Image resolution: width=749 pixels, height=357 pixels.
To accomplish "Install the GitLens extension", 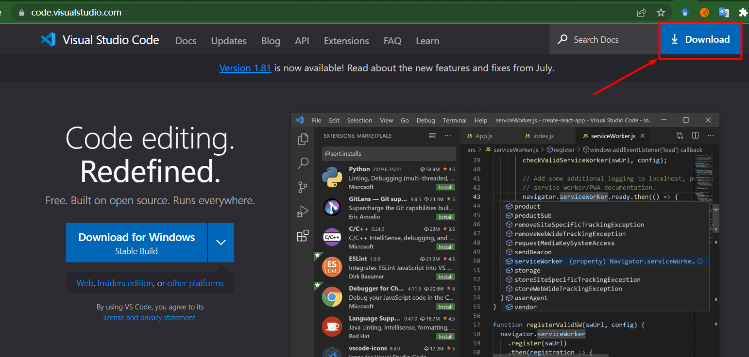I will (x=445, y=217).
